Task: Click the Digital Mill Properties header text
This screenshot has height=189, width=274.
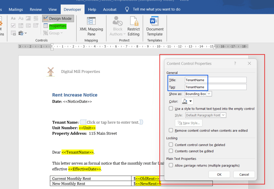Action: 81,72
